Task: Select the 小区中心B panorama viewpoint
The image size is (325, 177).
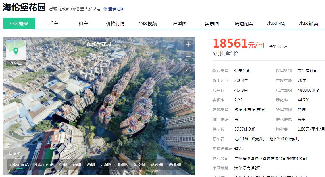Action: coord(44,165)
